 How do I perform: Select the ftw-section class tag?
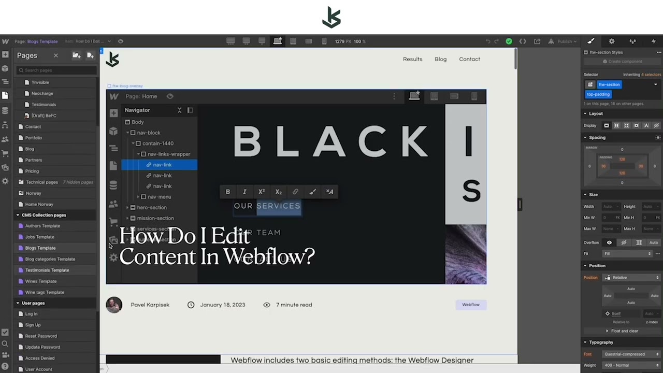click(x=609, y=84)
